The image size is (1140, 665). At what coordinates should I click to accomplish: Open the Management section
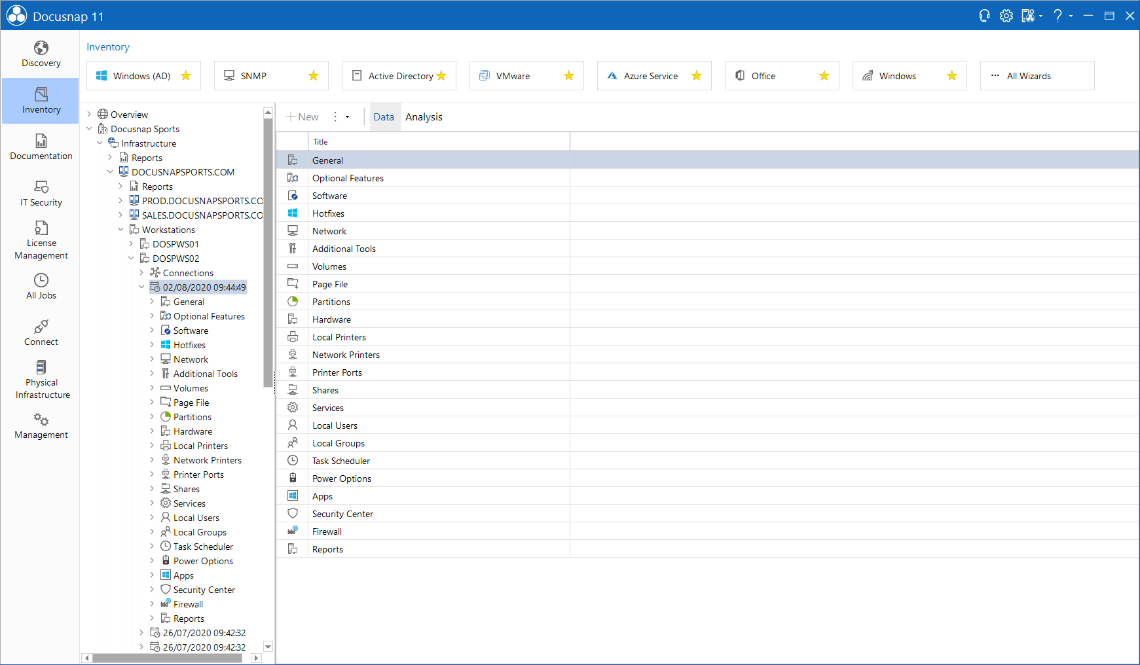click(x=41, y=426)
